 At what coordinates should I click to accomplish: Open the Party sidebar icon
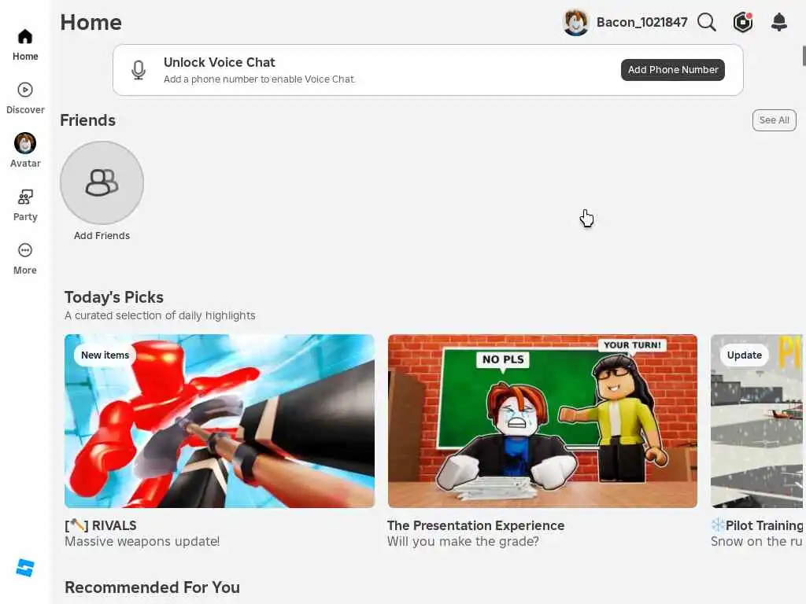tap(24, 197)
